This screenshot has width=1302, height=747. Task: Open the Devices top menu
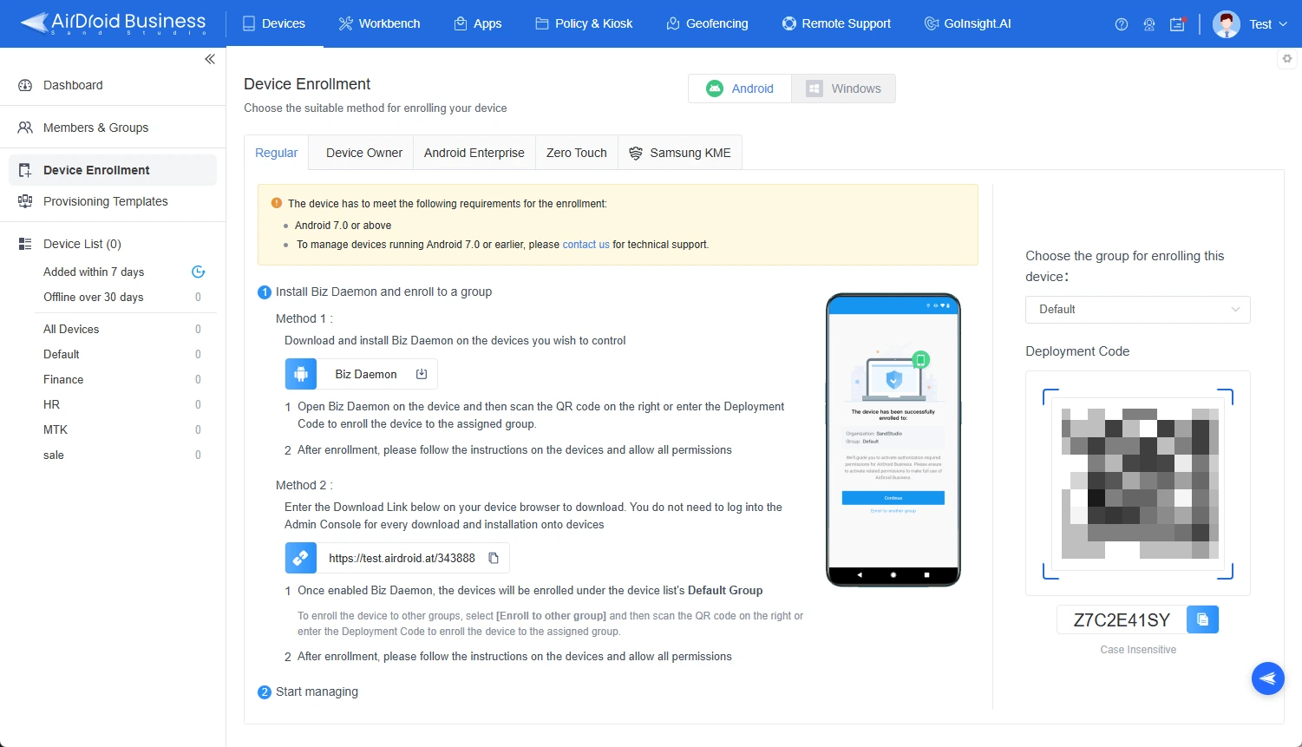274,23
